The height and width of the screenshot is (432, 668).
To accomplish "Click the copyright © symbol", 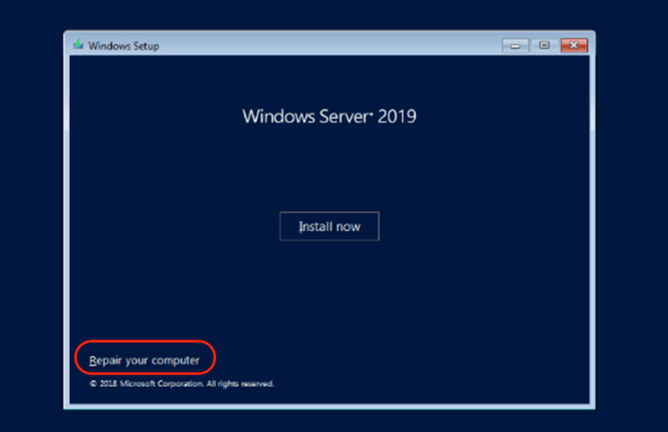I will pos(93,384).
